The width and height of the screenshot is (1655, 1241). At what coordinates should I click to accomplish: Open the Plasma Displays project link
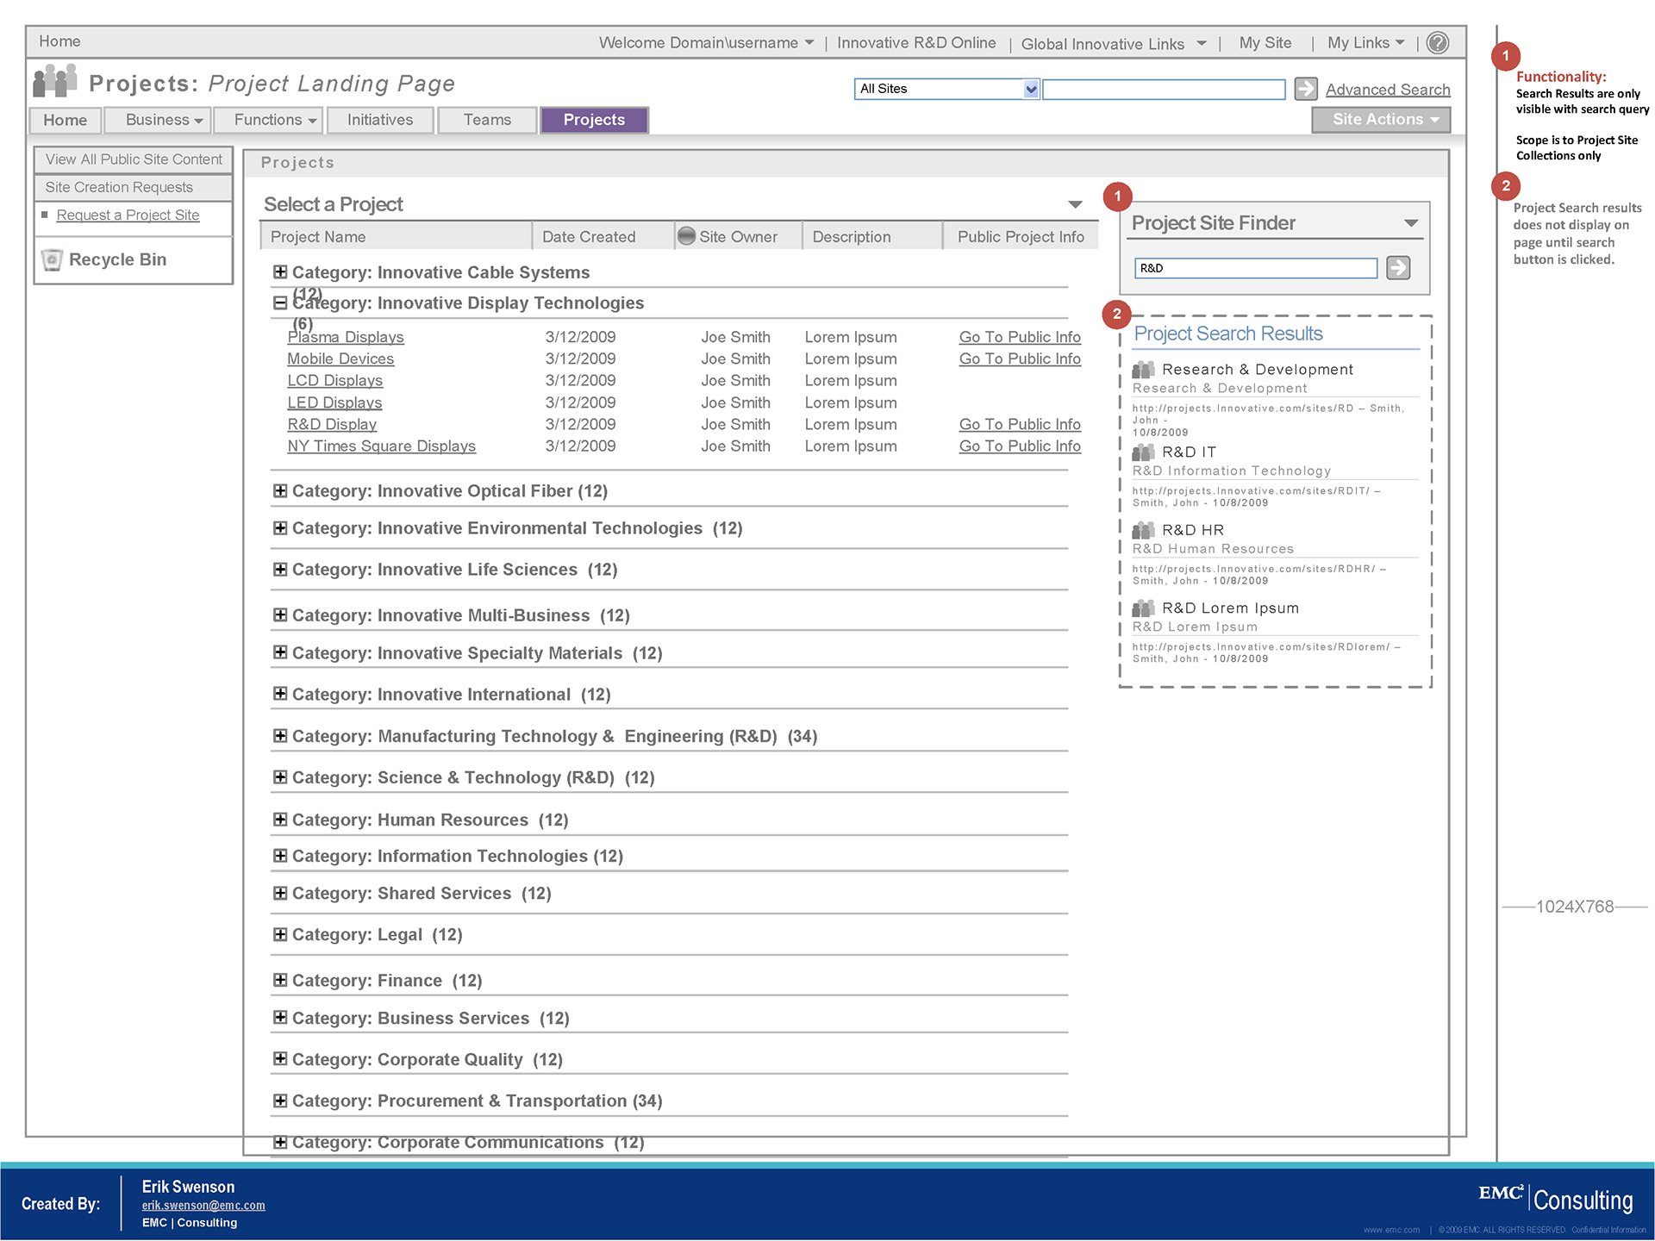346,337
